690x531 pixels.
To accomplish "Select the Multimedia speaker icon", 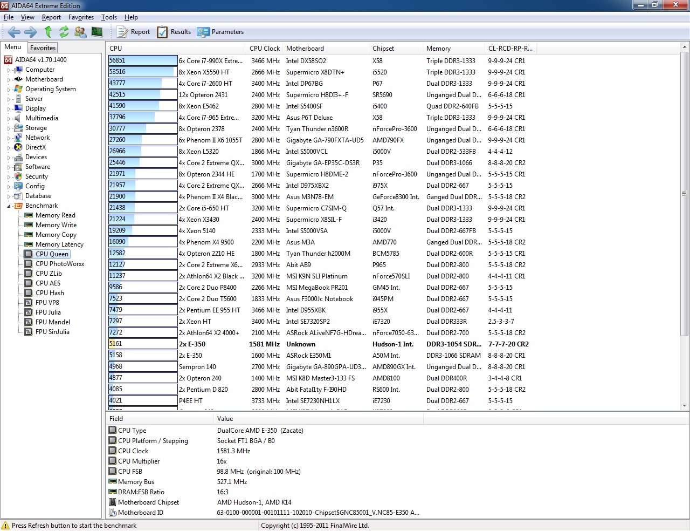I will point(18,118).
